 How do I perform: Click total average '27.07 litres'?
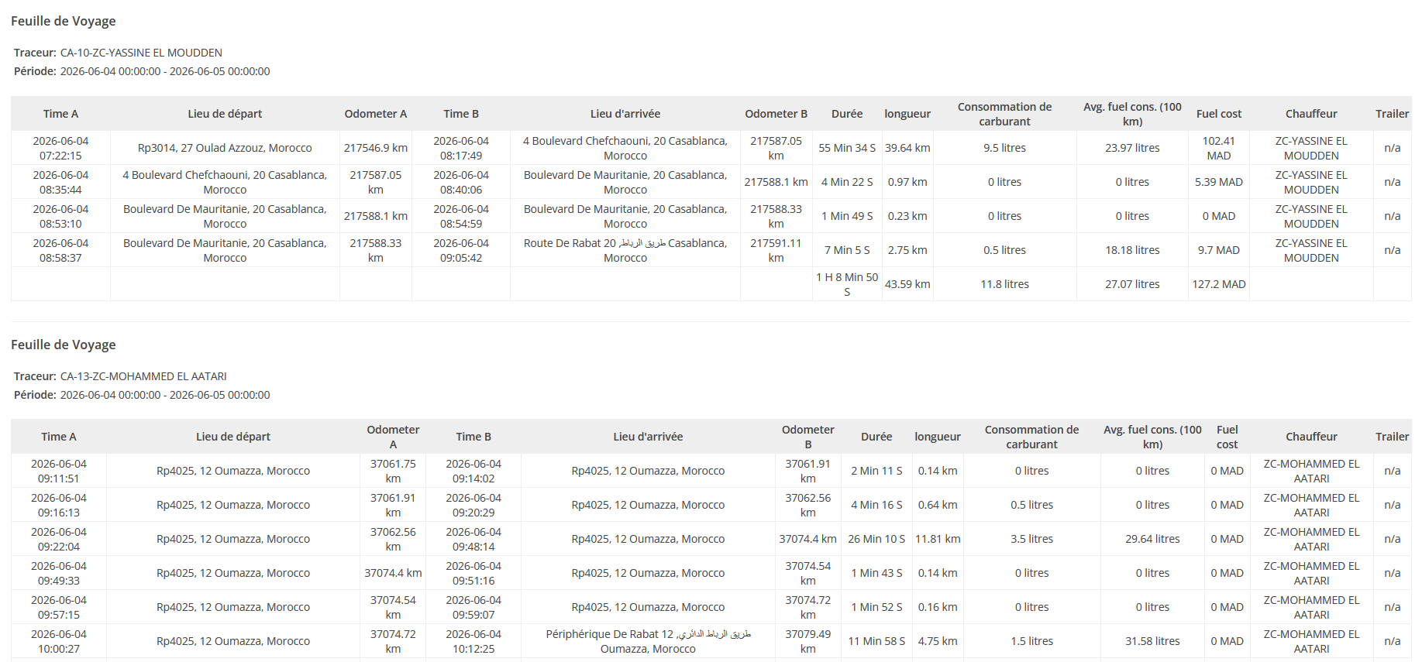point(1132,284)
